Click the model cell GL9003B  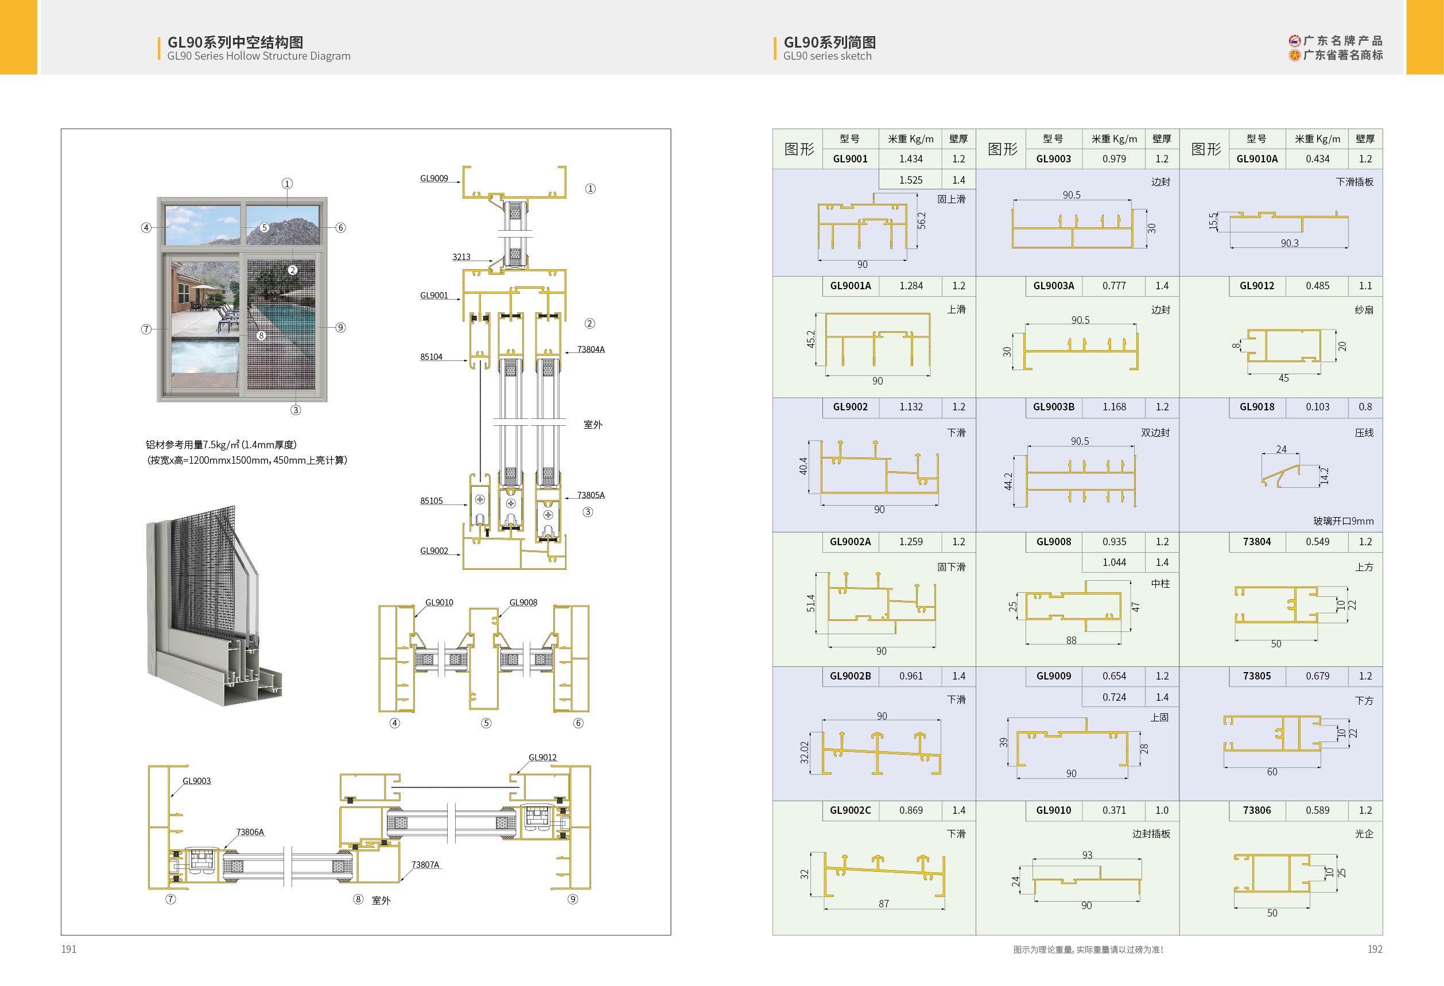[1053, 407]
